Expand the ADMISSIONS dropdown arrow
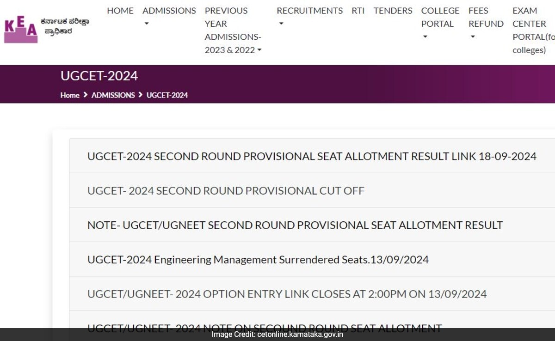The image size is (555, 341). pos(147,23)
